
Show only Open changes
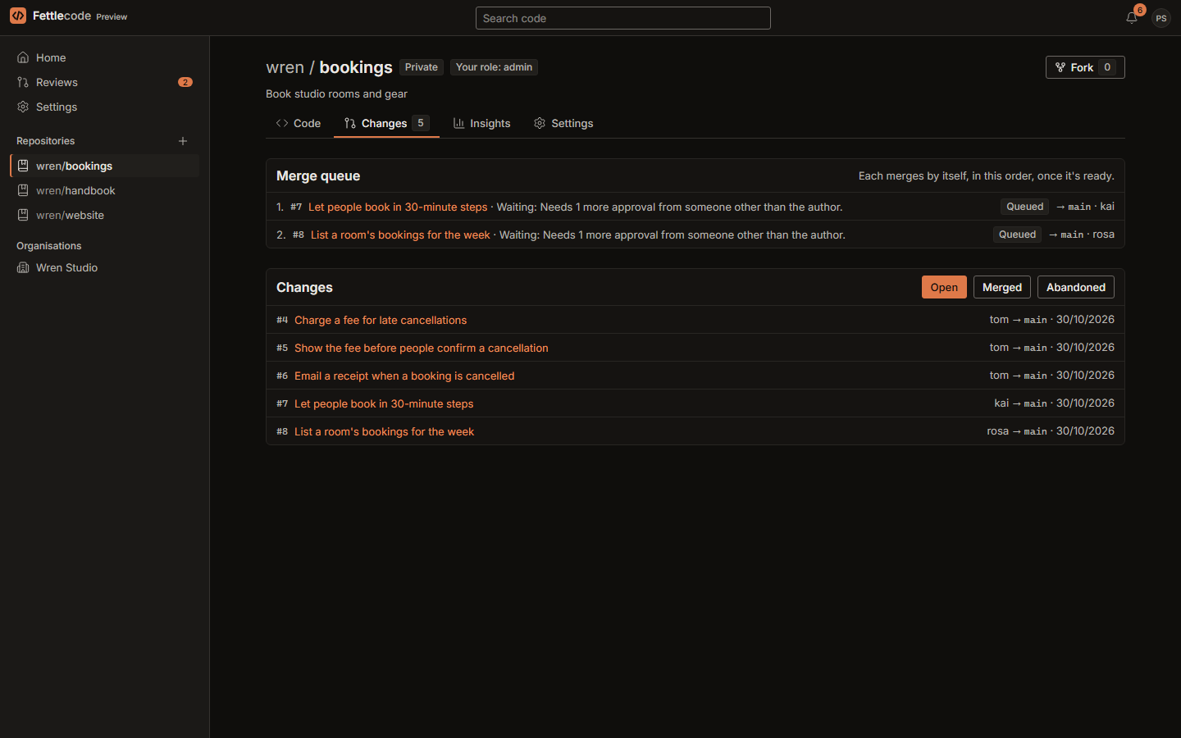944,287
